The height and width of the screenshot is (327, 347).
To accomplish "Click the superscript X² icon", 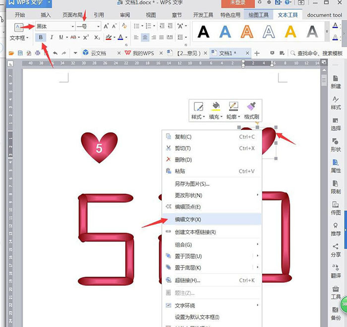I will (86, 37).
